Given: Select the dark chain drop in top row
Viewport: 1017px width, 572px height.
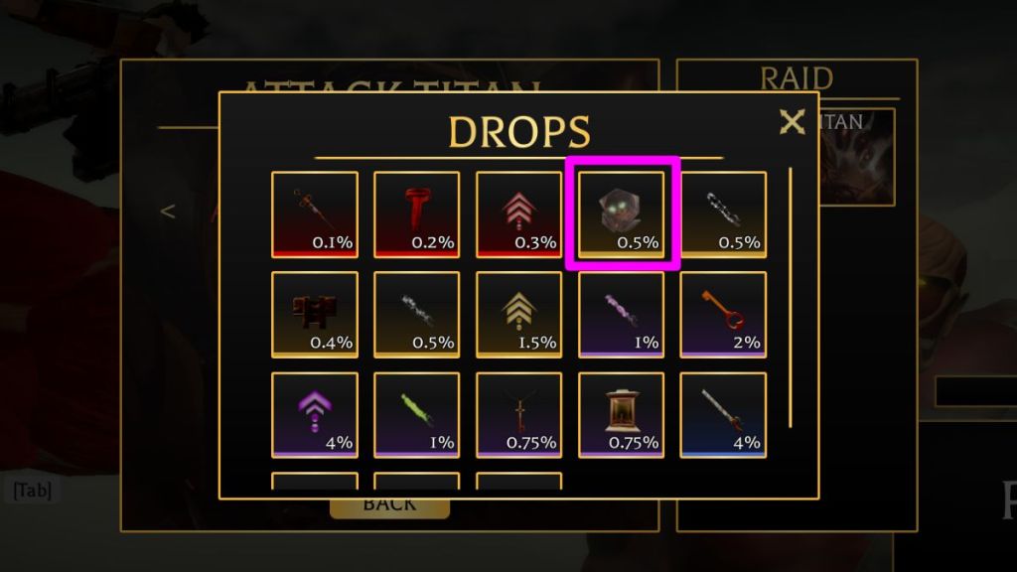Looking at the screenshot, I should pyautogui.click(x=723, y=214).
